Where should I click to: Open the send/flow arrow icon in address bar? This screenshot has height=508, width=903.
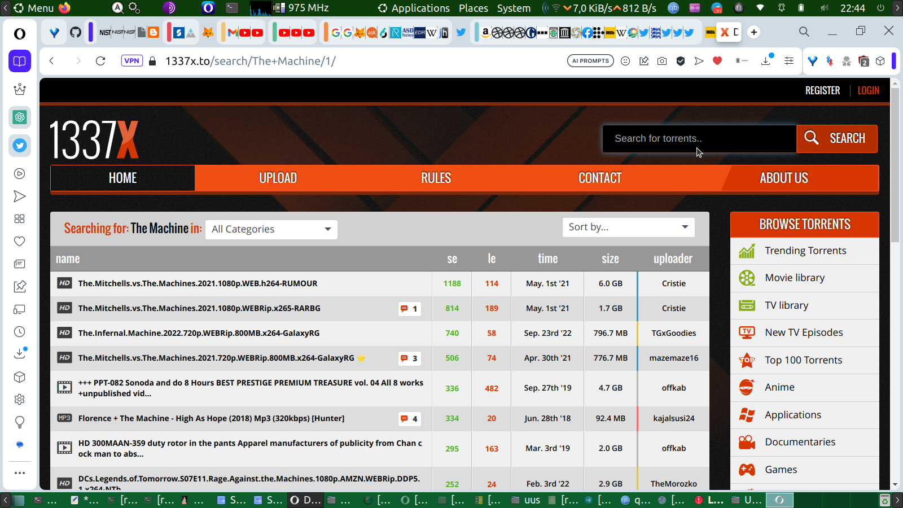click(699, 61)
